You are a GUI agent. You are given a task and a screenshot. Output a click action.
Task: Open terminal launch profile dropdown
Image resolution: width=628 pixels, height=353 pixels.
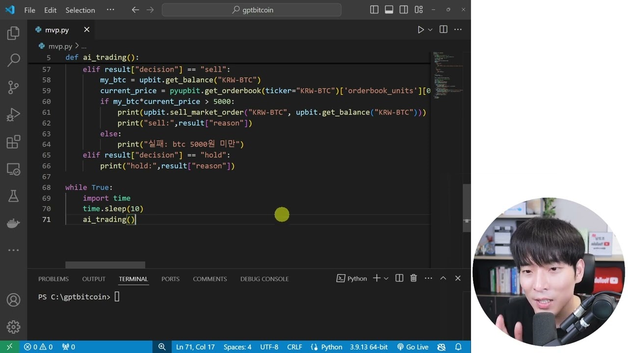(386, 278)
